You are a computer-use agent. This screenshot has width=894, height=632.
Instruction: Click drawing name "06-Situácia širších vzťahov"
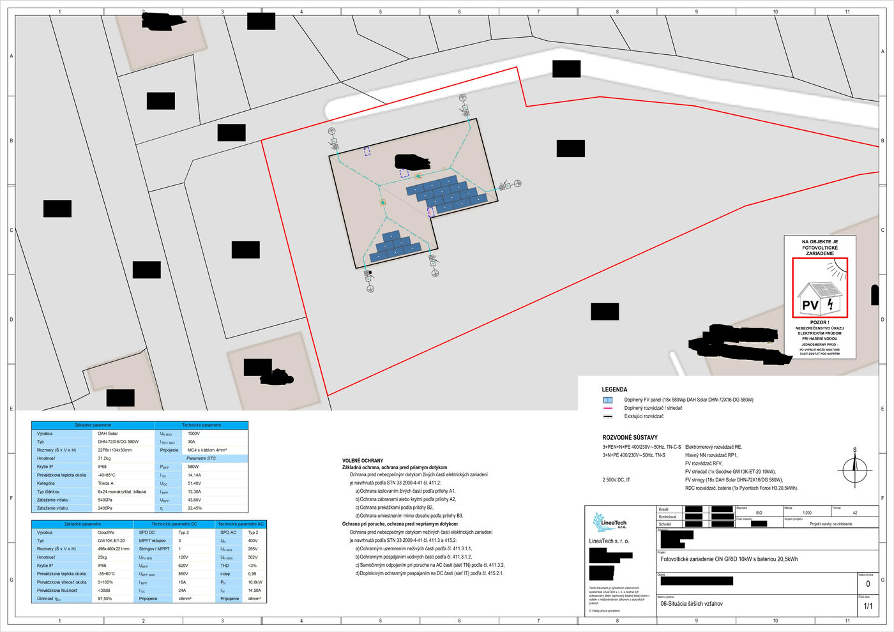click(692, 603)
